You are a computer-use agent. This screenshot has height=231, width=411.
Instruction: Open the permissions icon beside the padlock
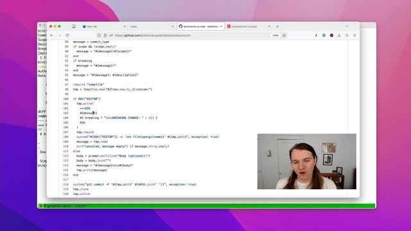(x=111, y=35)
